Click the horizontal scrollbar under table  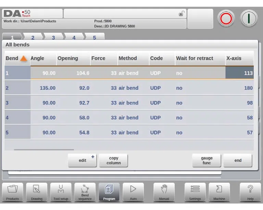click(44, 150)
